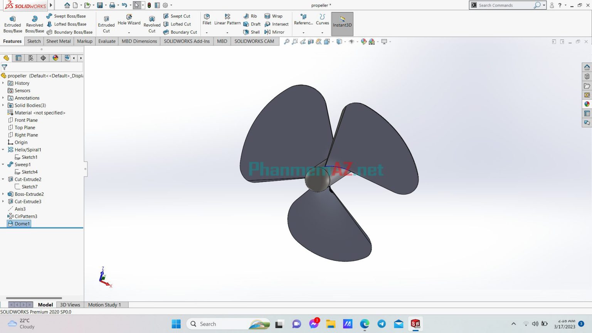
Task: Activate the Fillet tool
Action: coord(207,19)
